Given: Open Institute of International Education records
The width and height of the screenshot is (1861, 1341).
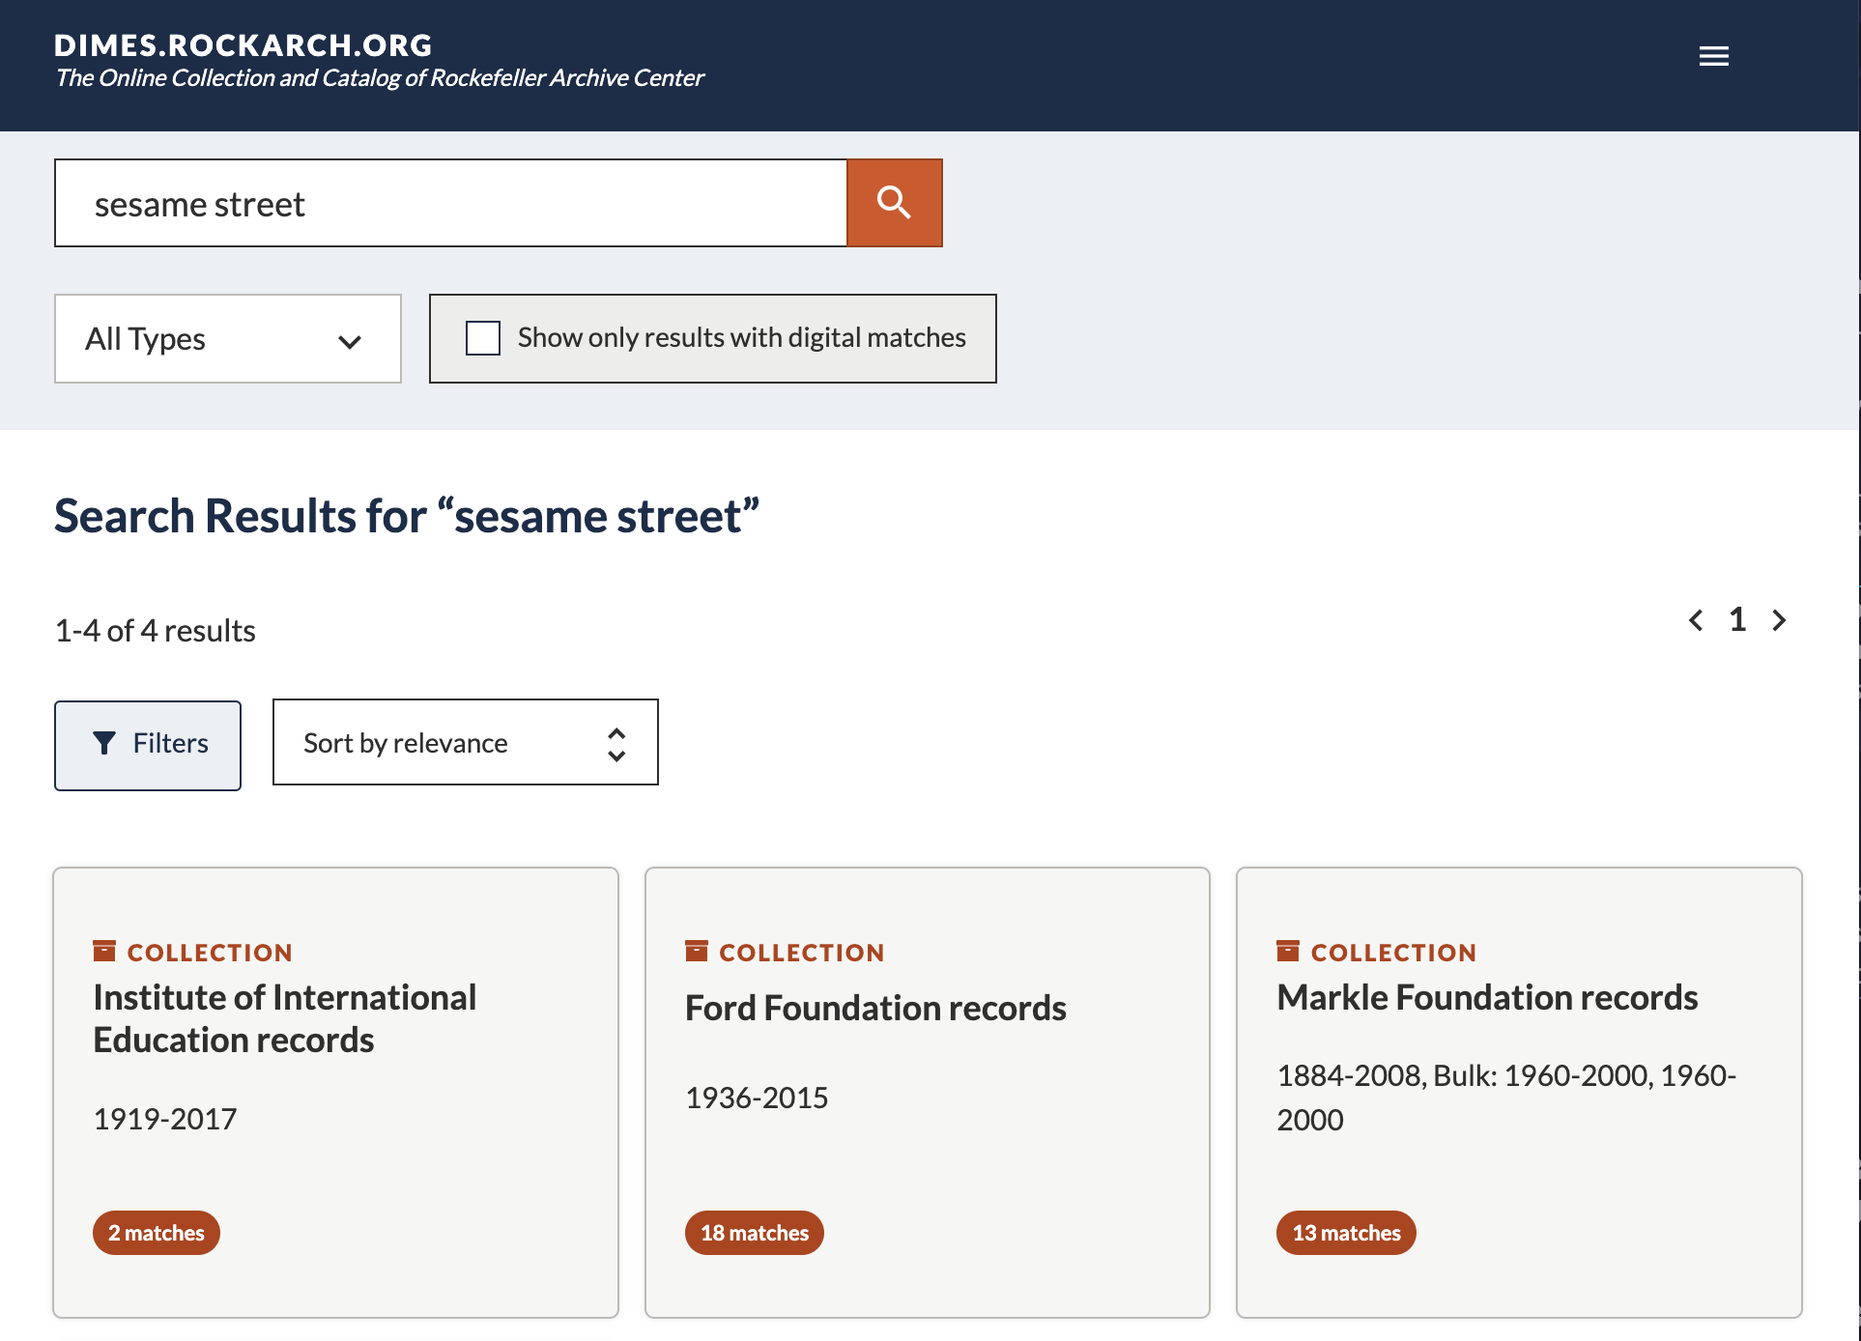Looking at the screenshot, I should 285,1018.
